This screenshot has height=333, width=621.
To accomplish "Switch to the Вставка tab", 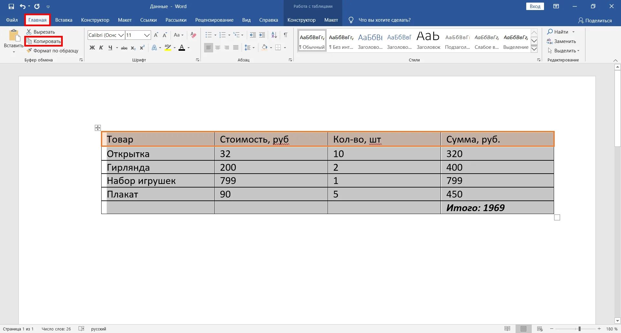I will [x=64, y=20].
